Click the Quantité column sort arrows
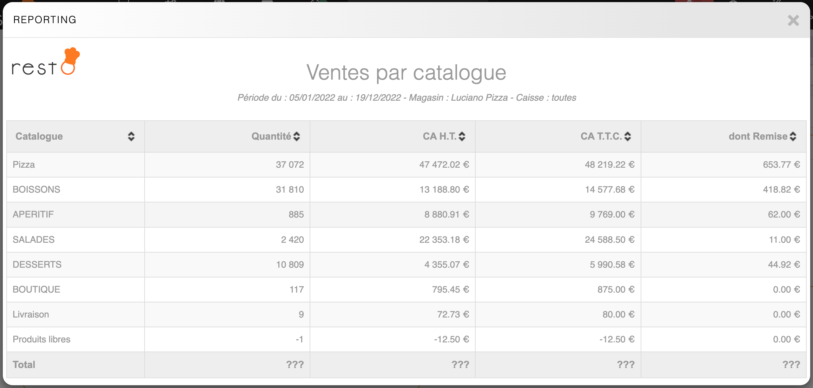Image resolution: width=813 pixels, height=388 pixels. 297,136
